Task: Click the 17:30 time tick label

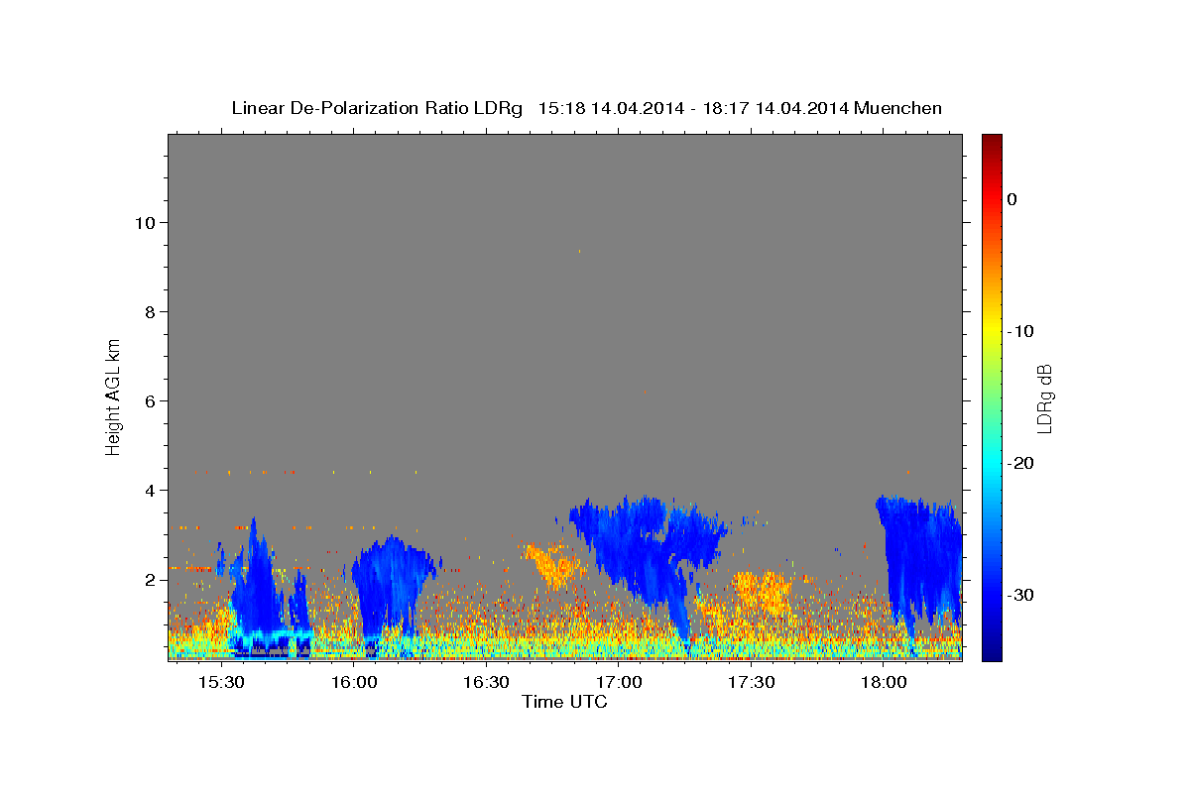Action: pyautogui.click(x=751, y=682)
